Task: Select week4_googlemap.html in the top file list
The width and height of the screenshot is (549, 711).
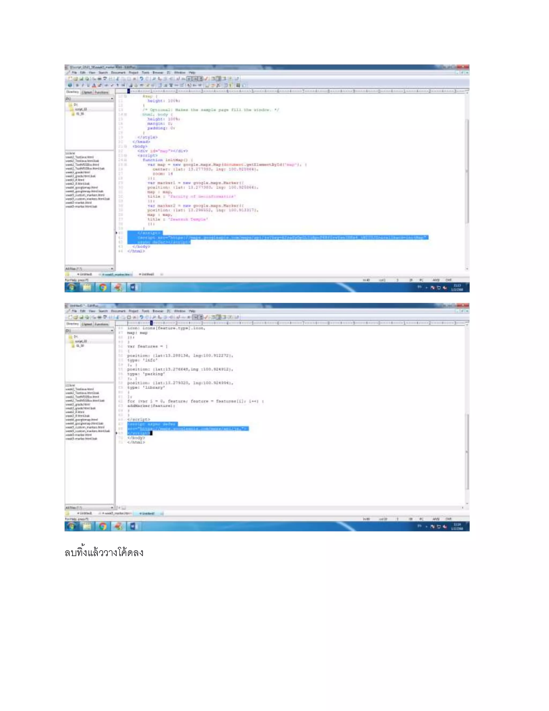Action: (x=82, y=188)
